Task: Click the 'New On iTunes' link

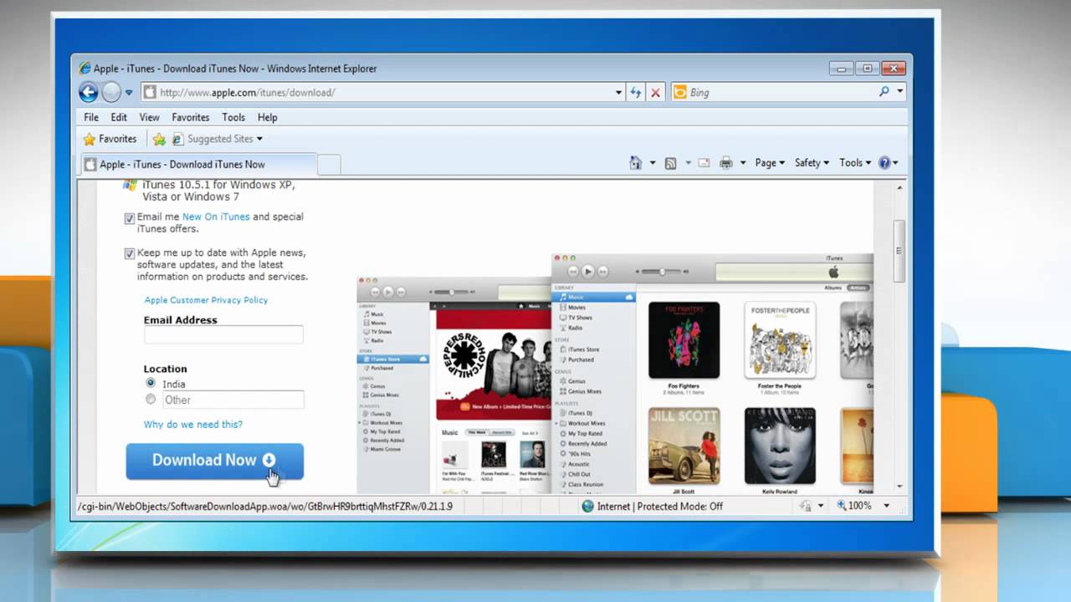Action: 216,217
